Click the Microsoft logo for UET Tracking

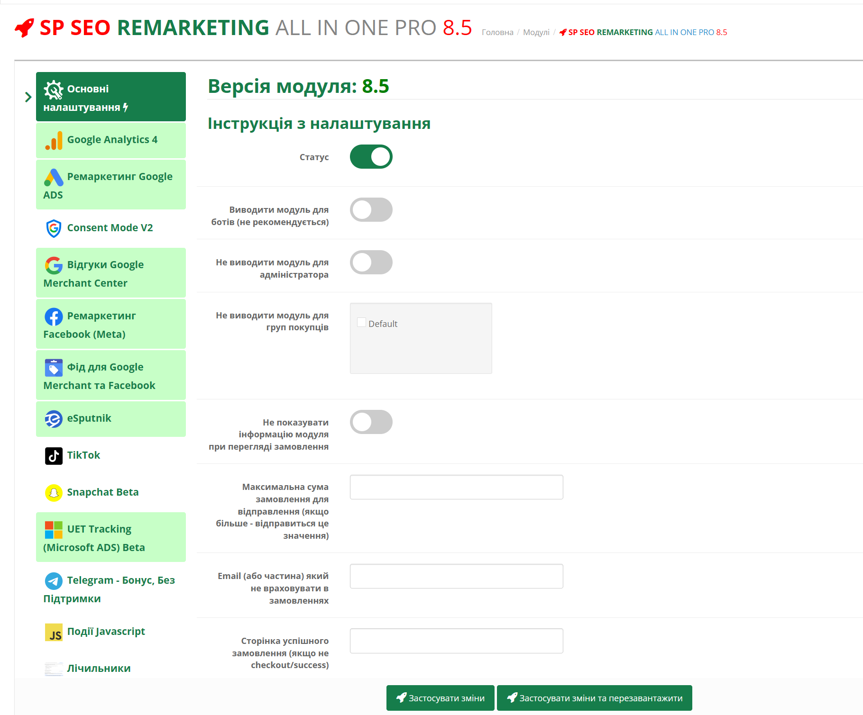click(x=54, y=530)
